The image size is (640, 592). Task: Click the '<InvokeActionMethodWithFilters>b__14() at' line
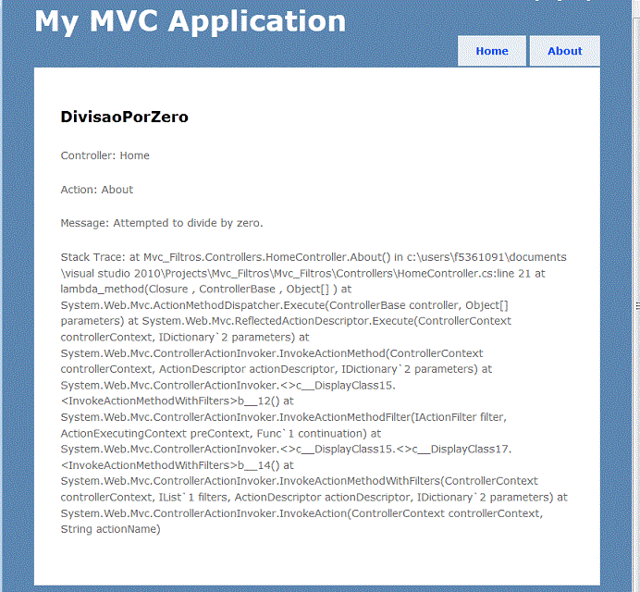tap(178, 465)
